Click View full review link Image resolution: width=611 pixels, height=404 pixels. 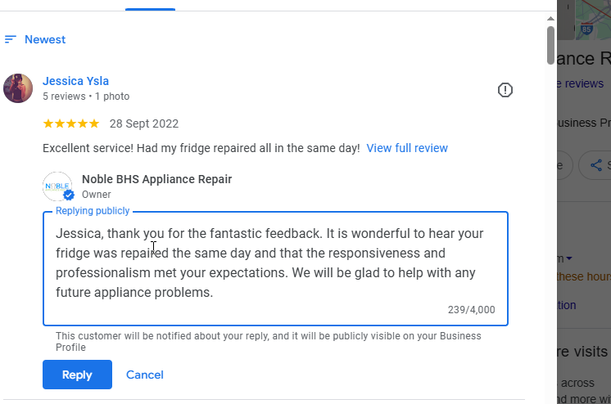[x=407, y=148]
